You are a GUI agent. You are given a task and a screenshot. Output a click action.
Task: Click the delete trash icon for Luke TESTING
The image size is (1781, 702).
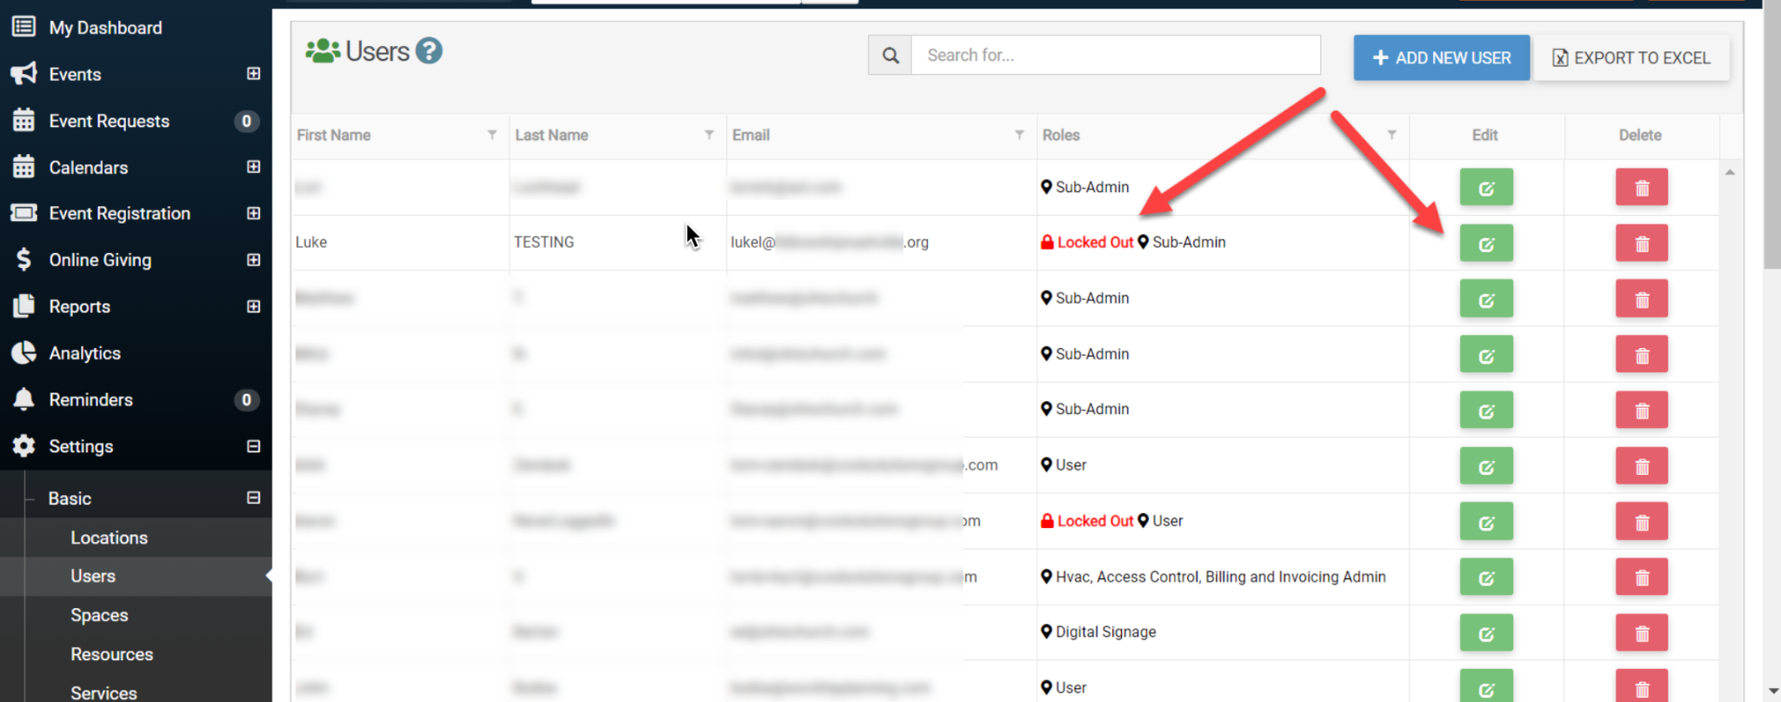click(x=1641, y=244)
